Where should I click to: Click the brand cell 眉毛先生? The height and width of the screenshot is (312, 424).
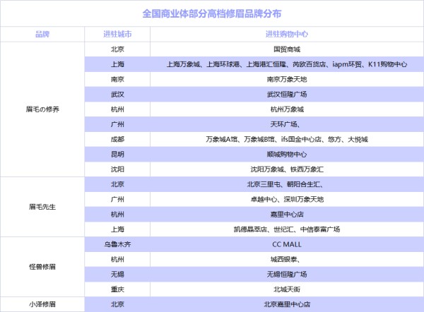(42, 207)
